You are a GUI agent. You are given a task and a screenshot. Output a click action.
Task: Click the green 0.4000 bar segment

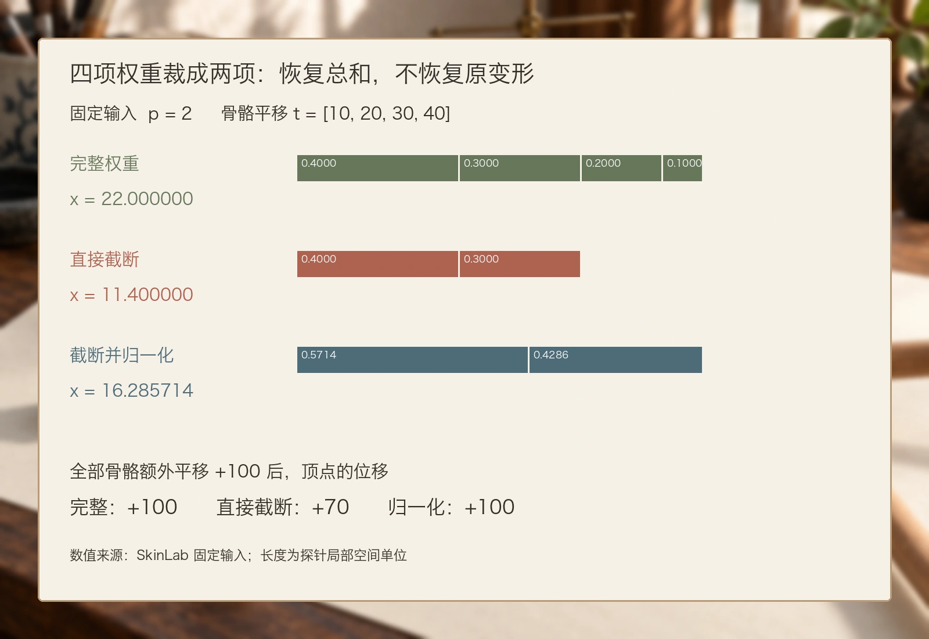(377, 168)
